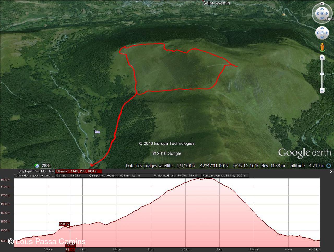Click the North compass indicator
This screenshot has width=334, height=252.
click(322, 4)
